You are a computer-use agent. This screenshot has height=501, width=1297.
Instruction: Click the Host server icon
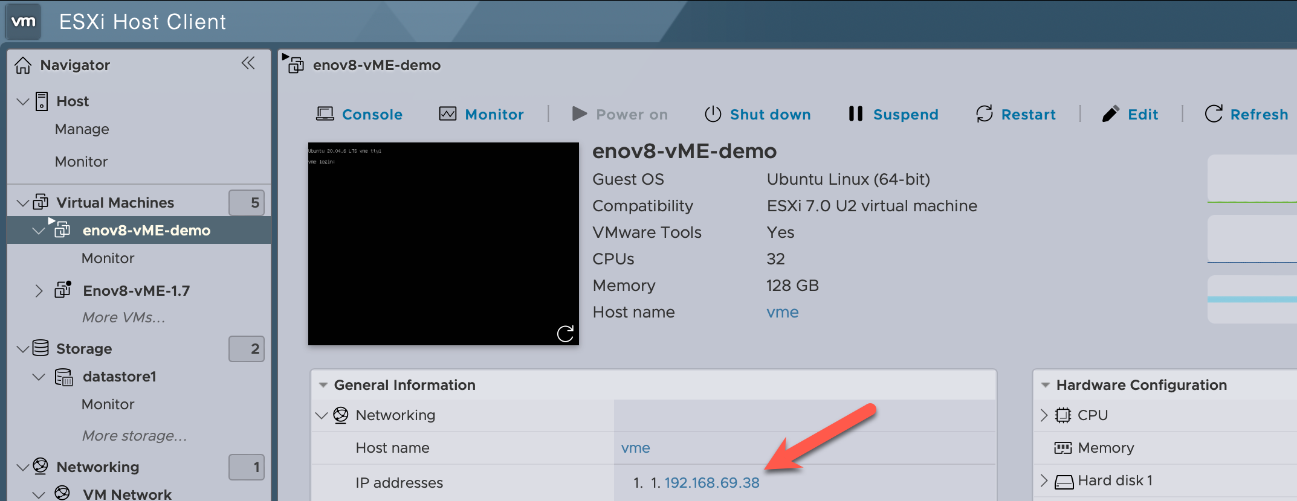[x=41, y=101]
